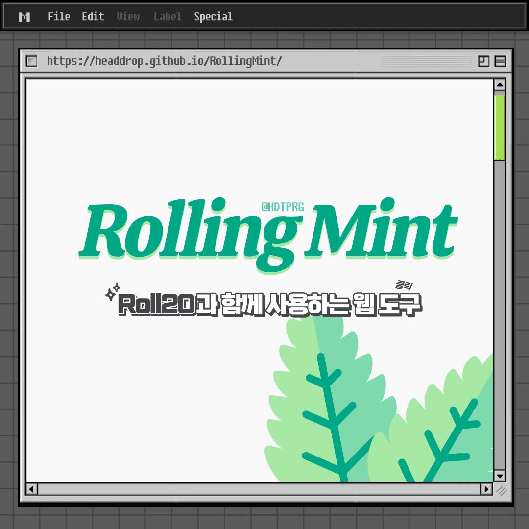The width and height of the screenshot is (529, 529).
Task: Click the windowshade collapse icon top right
Action: [500, 61]
